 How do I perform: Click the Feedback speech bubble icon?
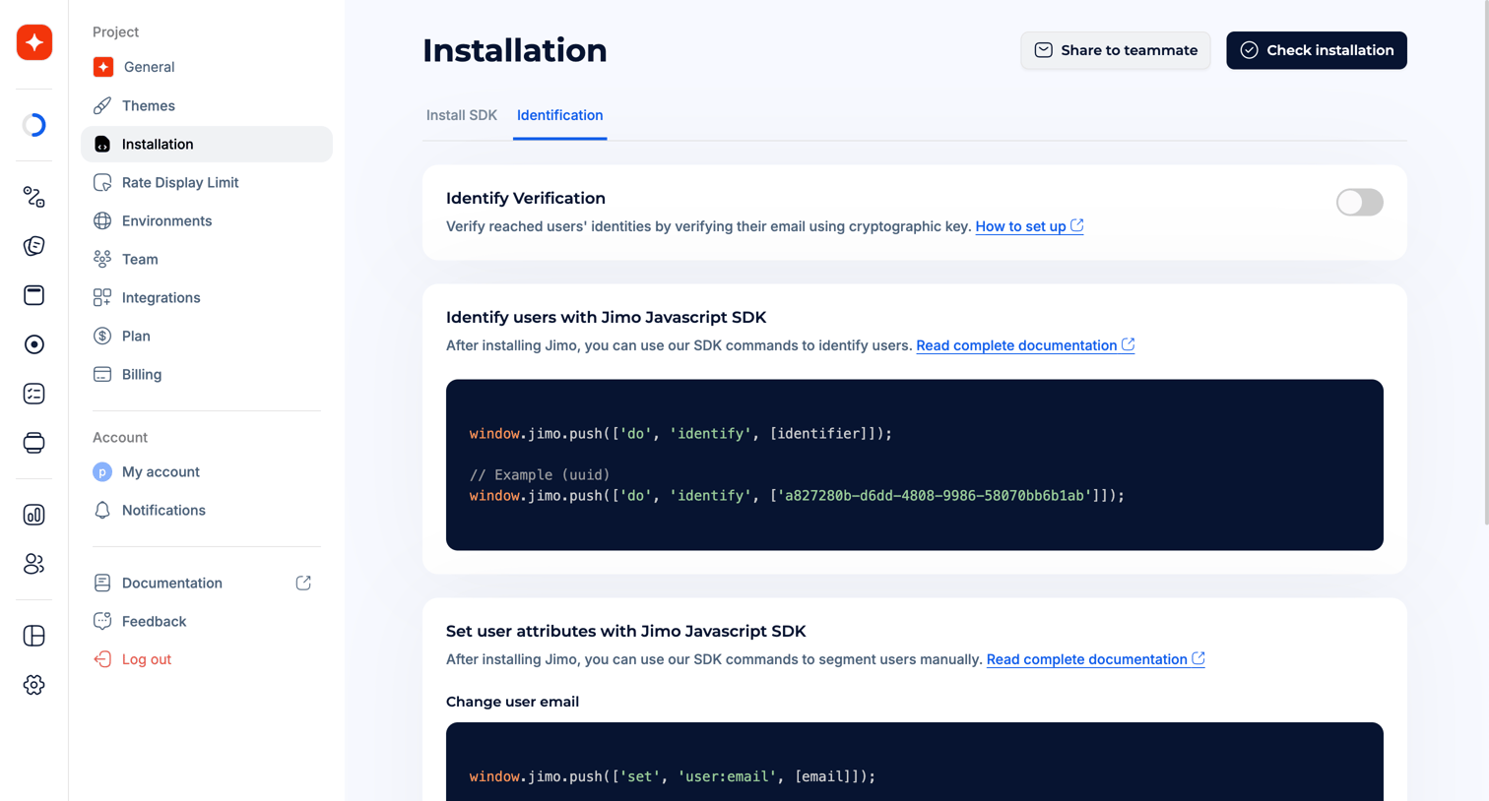[x=102, y=621]
